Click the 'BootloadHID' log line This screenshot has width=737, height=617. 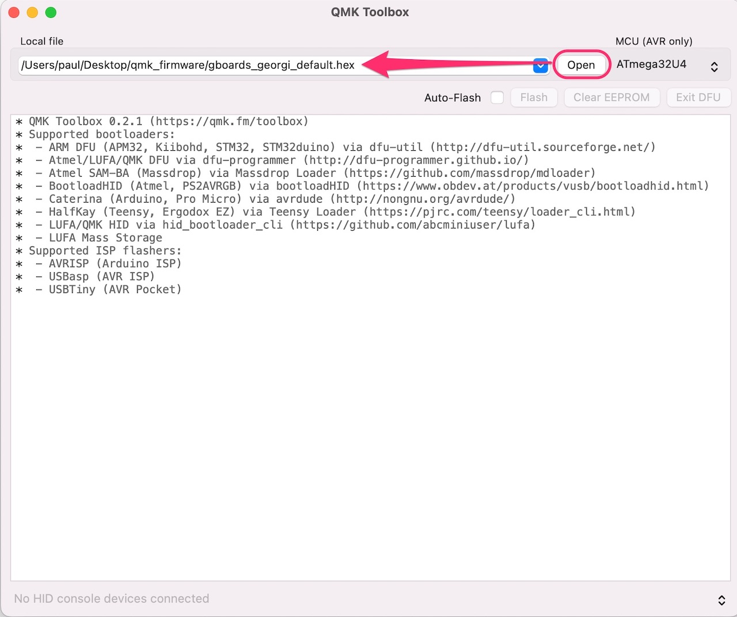pos(363,186)
